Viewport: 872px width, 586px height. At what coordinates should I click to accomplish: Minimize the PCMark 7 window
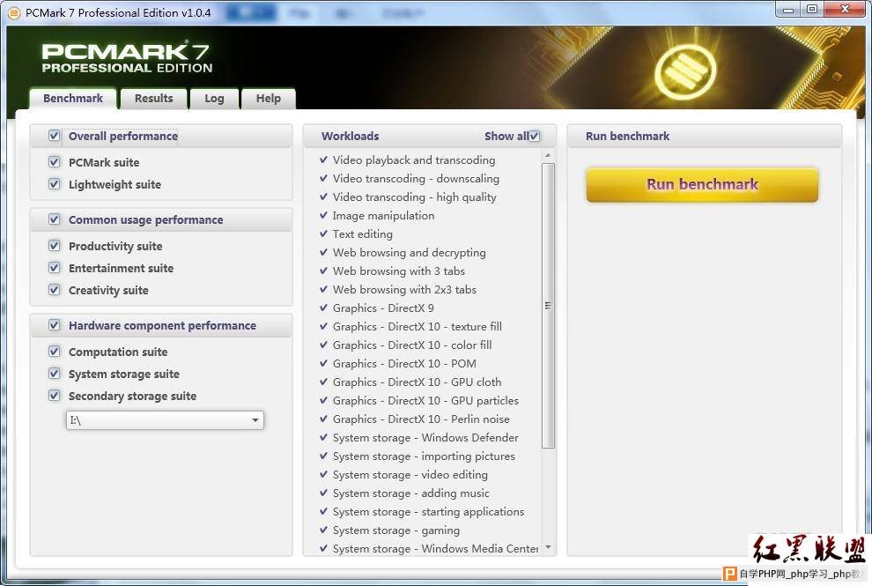(788, 10)
